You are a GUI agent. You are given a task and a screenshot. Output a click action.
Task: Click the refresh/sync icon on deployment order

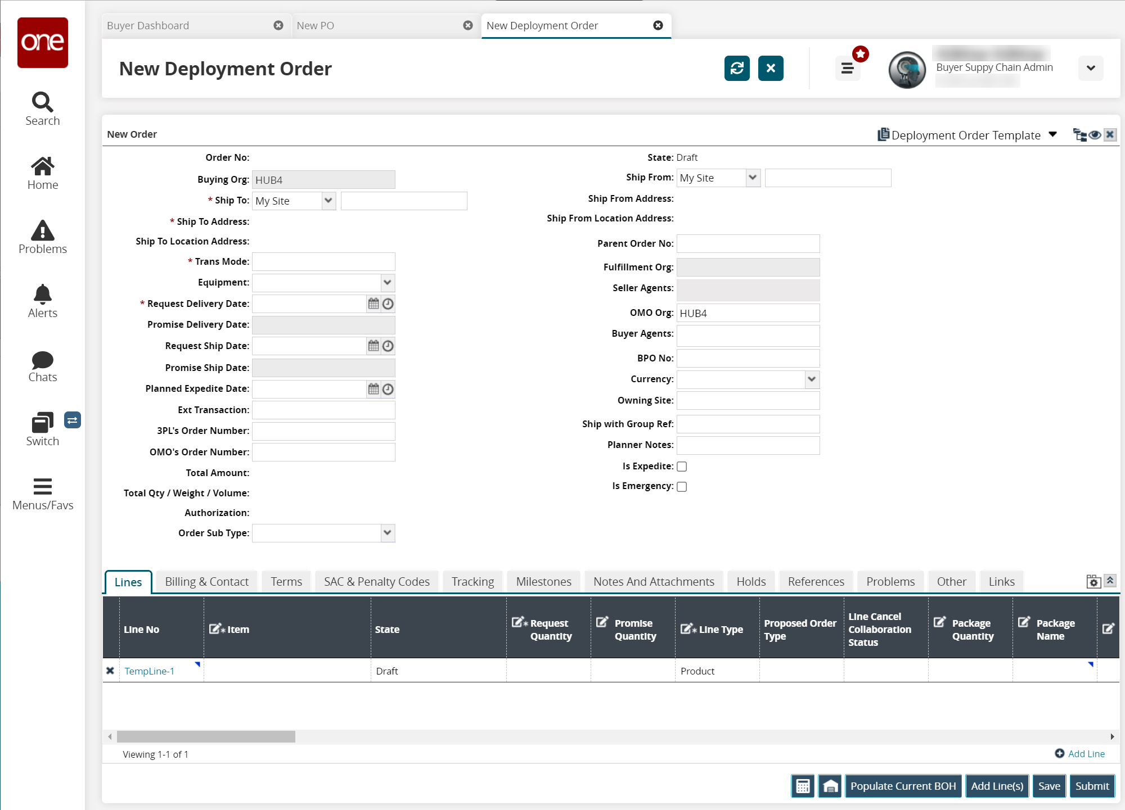736,68
